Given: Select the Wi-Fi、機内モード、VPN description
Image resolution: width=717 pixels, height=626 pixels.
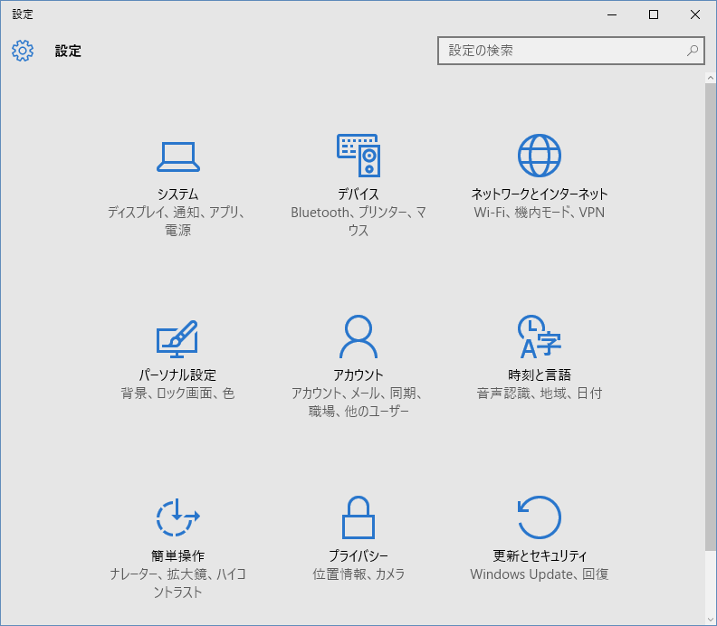Looking at the screenshot, I should click(x=540, y=213).
